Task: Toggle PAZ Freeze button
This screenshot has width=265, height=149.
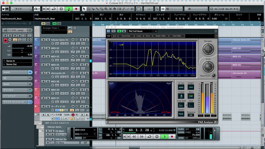Action: tap(181, 96)
